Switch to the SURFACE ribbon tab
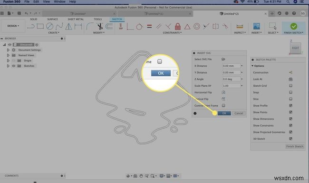Viewport: 309px width, 183px height. coord(52,19)
